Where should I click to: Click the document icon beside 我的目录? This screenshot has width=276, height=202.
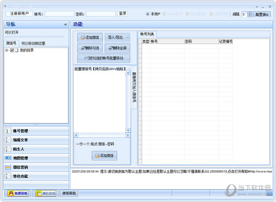17,50
